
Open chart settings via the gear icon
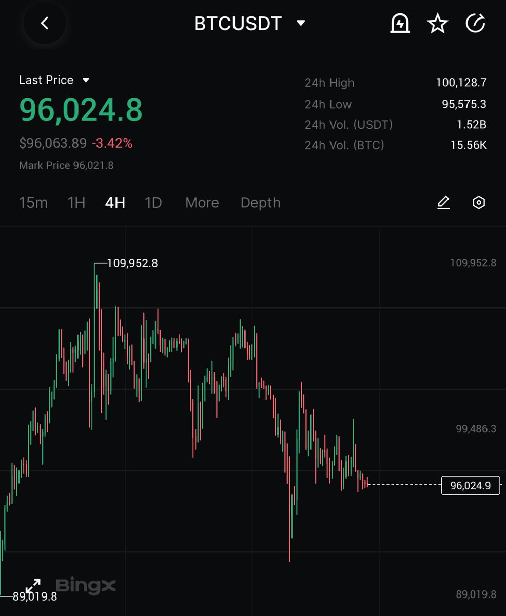tap(478, 203)
